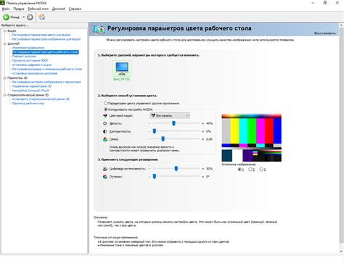Open the Desktop menu in the menu bar
This screenshot has width=344, height=266.
[x=38, y=9]
